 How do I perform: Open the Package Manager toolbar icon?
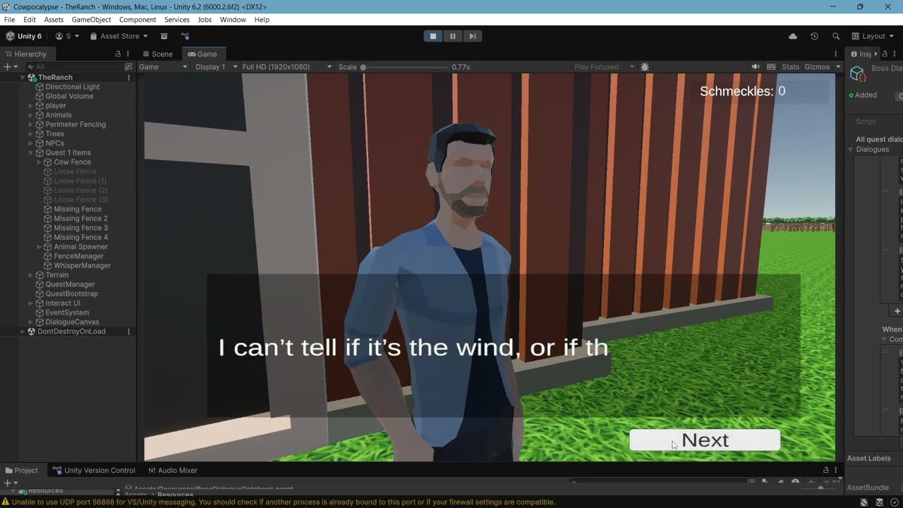pos(164,36)
